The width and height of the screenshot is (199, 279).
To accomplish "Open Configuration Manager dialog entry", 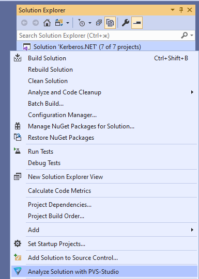I will tap(62, 115).
